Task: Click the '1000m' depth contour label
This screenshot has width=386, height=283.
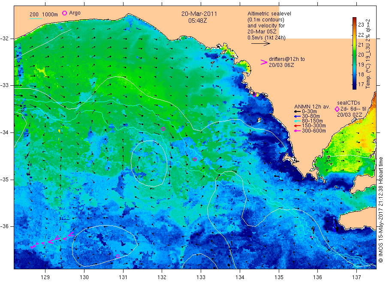Action: point(50,15)
